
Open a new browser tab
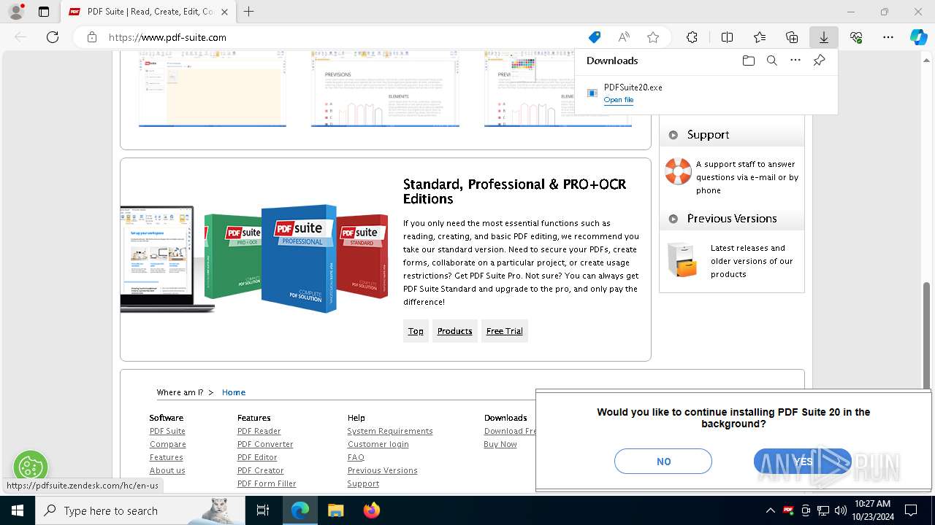[249, 12]
